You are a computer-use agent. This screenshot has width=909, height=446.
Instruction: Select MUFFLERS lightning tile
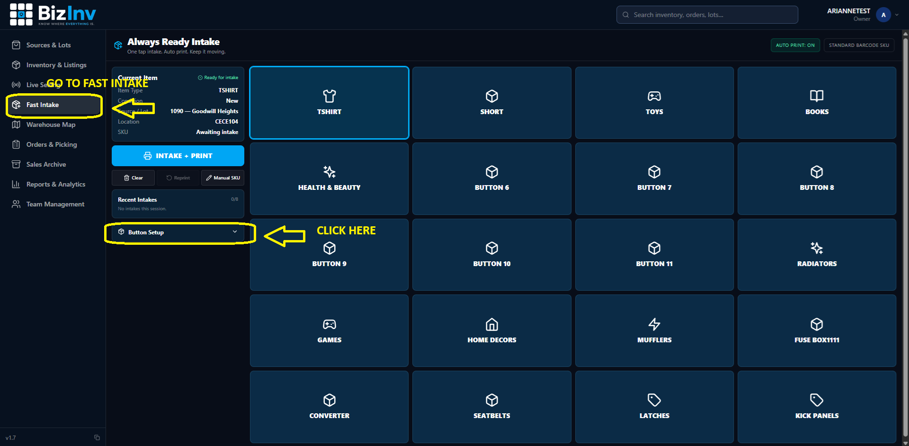(654, 331)
